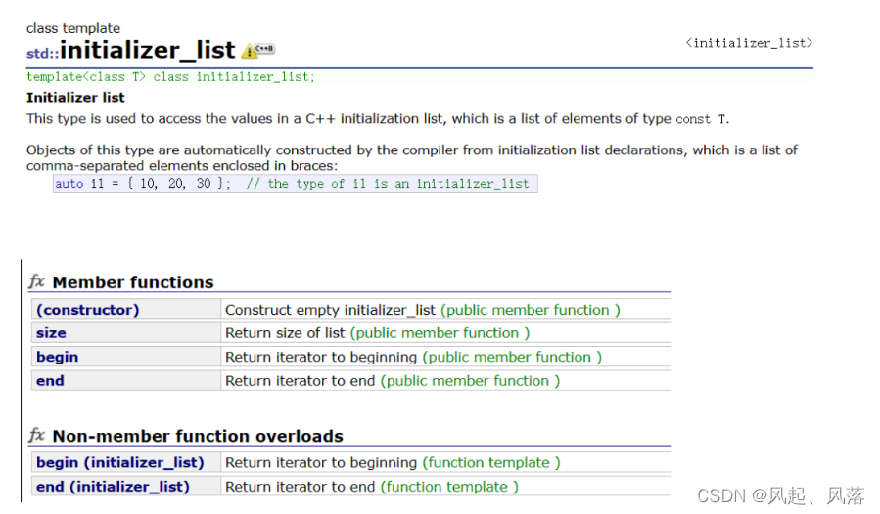Click 'This type is used to access' paragraph
The height and width of the screenshot is (514, 880).
378,119
